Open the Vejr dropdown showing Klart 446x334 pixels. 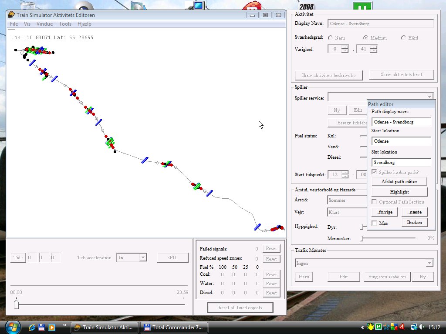click(x=347, y=212)
